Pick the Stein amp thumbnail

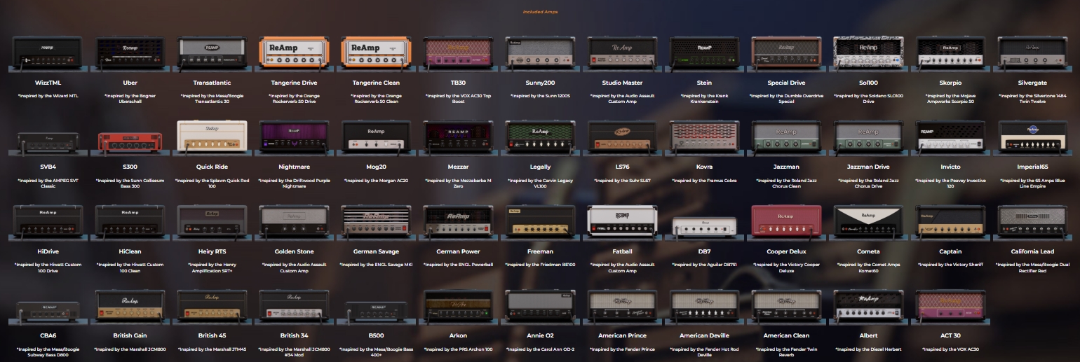click(704, 54)
